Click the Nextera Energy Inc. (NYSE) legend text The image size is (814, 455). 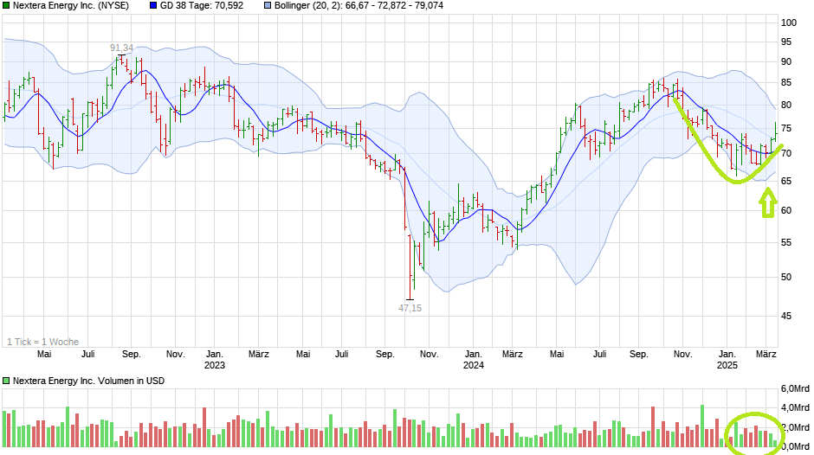click(x=71, y=5)
